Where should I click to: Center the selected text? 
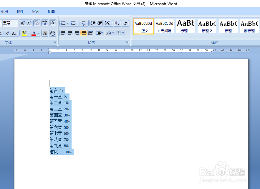click(x=70, y=33)
